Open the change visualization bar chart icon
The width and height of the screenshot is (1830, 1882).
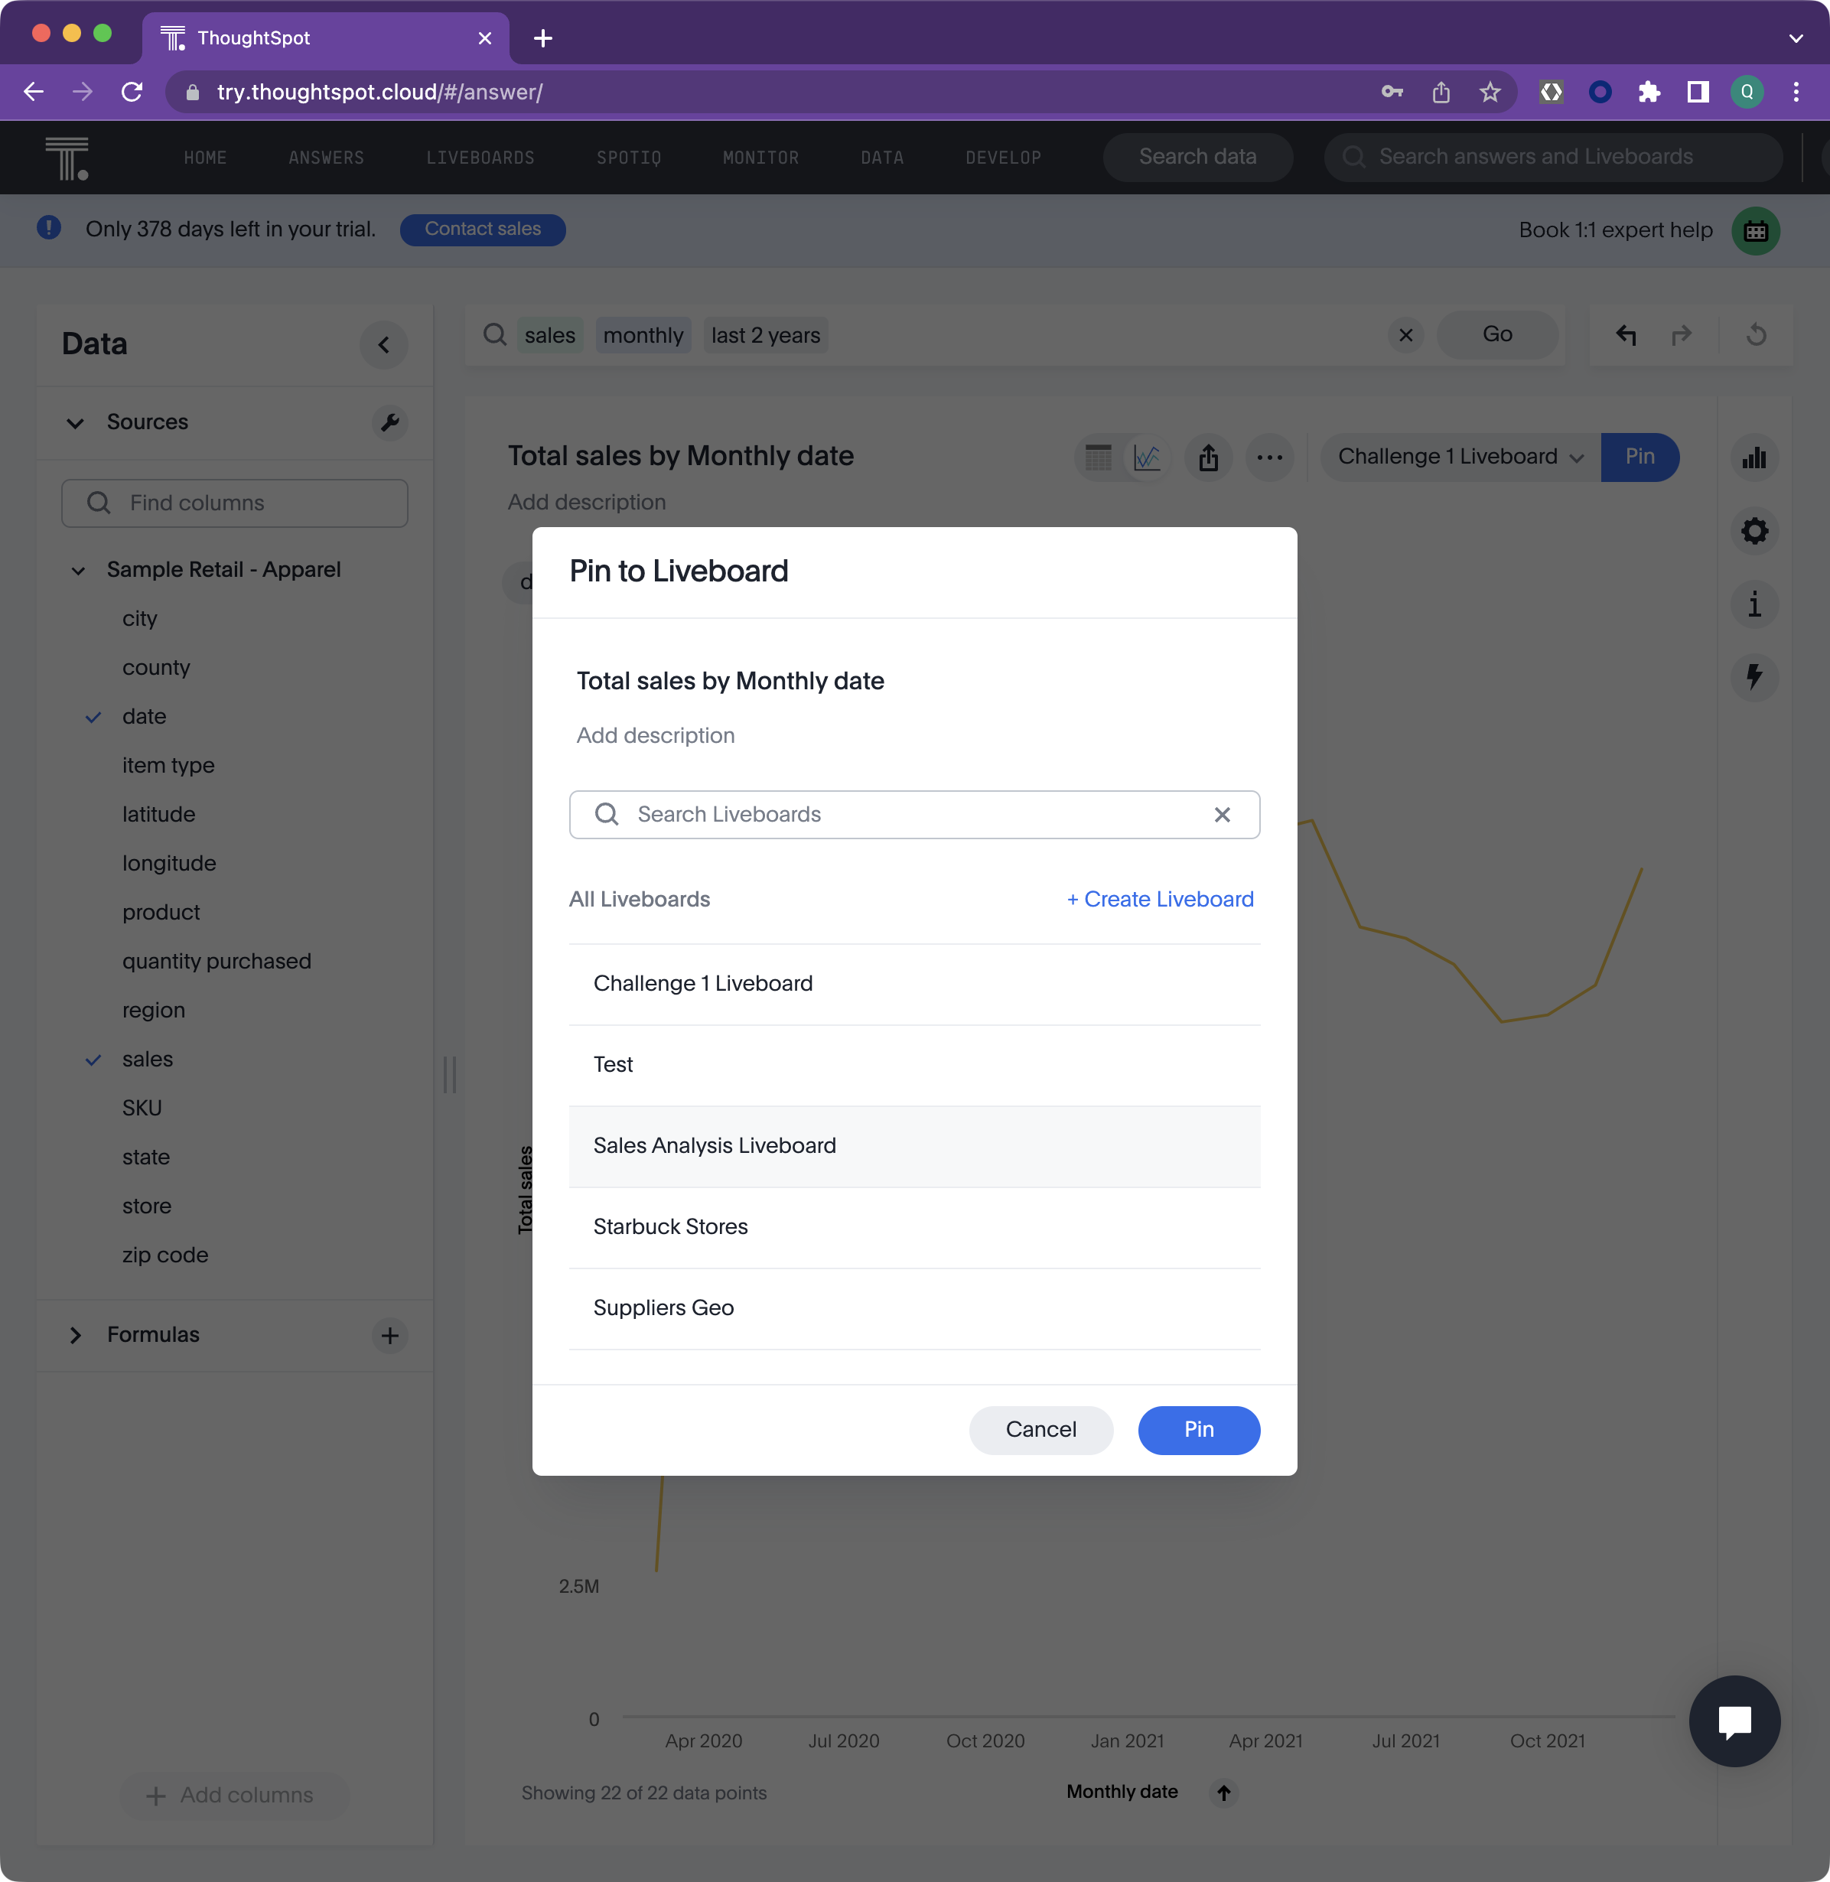[x=1754, y=457]
